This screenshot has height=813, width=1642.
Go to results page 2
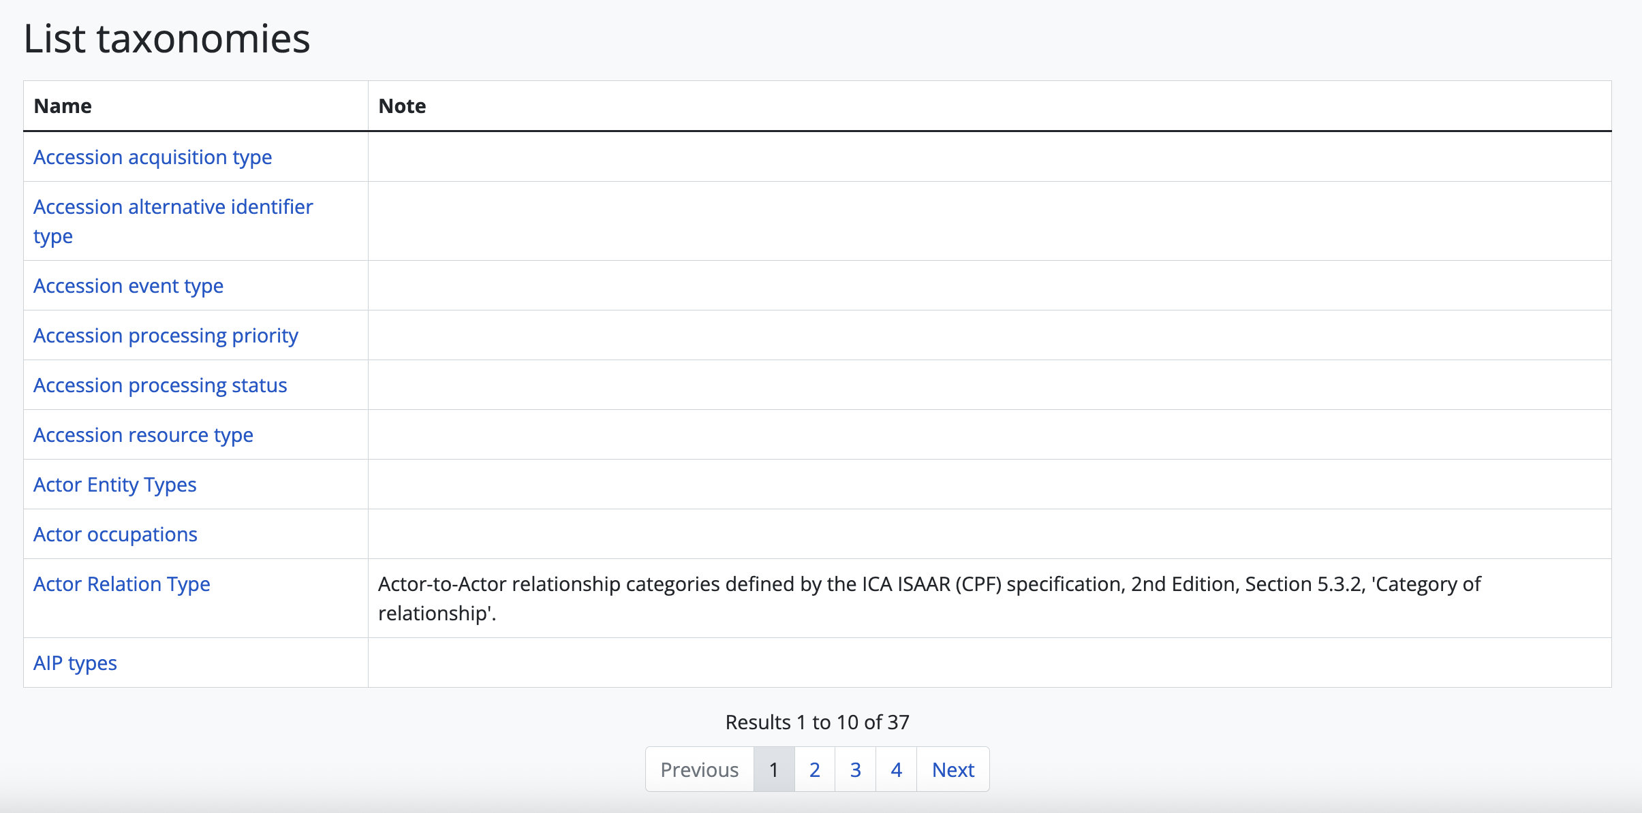point(814,769)
